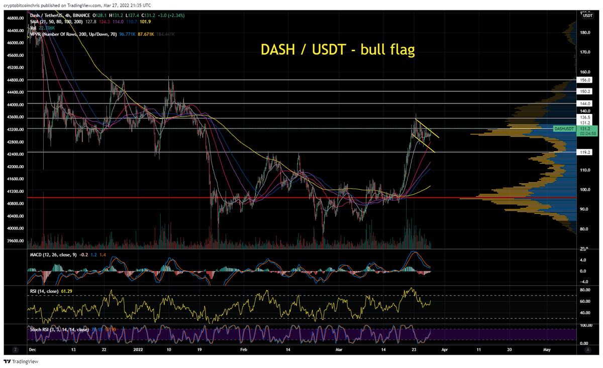Click the 'DASH / USDT - bull flag' text annotation

338,50
